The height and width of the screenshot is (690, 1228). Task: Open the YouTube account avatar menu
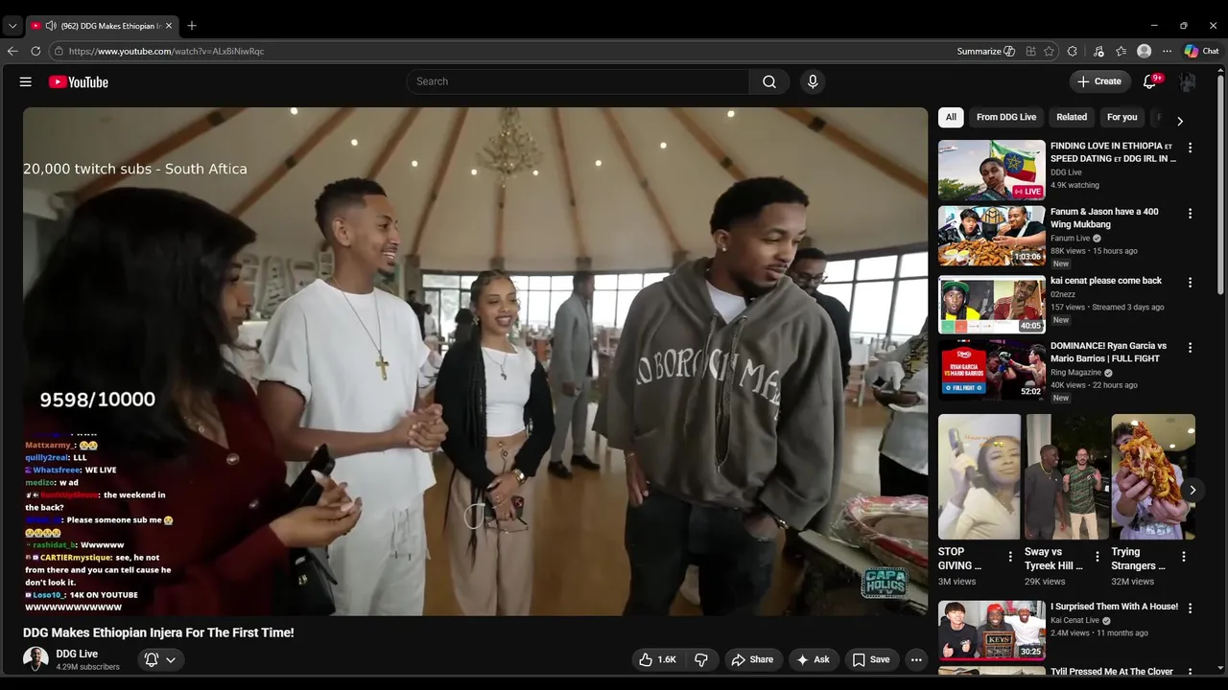[x=1188, y=81]
